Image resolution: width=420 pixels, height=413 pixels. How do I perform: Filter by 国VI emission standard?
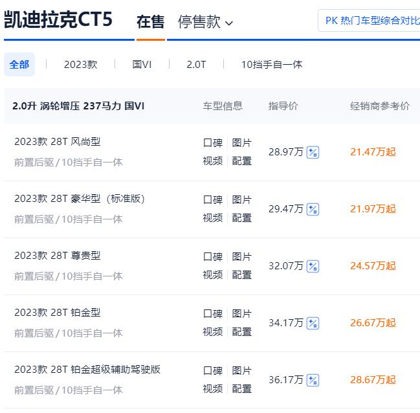click(142, 65)
